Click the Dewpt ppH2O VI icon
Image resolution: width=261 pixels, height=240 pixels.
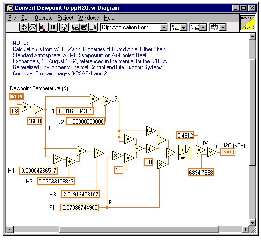pyautogui.click(x=248, y=23)
